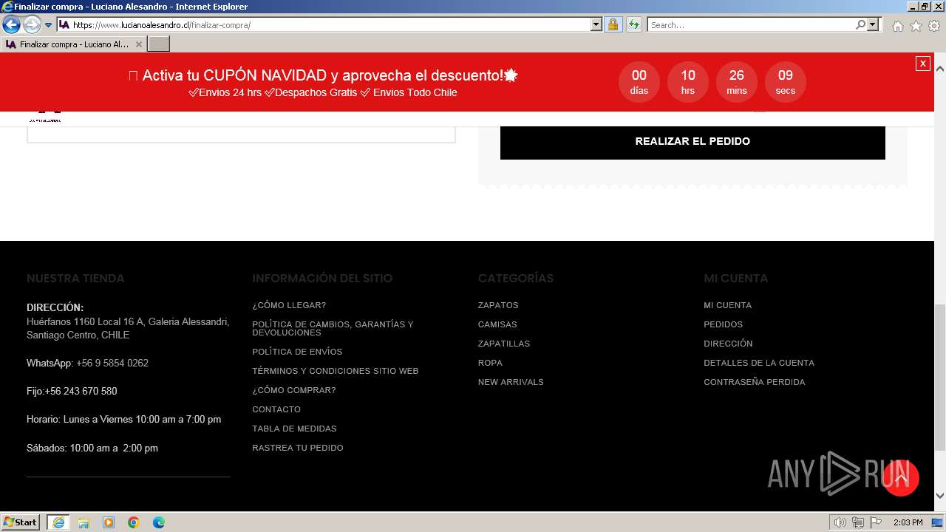Viewport: 946px width, 532px height.
Task: Open the DIRECCIÓN account link
Action: tap(728, 344)
